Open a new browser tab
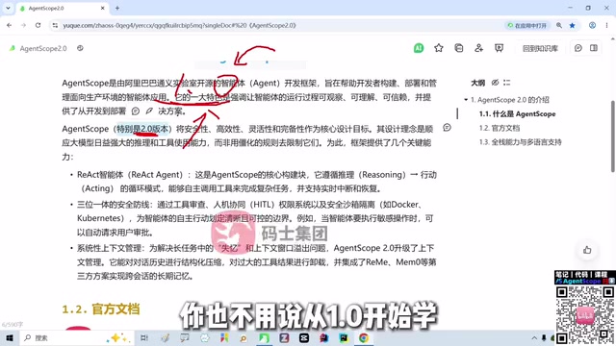Screen dimensions: 616x346 pos(117,9)
